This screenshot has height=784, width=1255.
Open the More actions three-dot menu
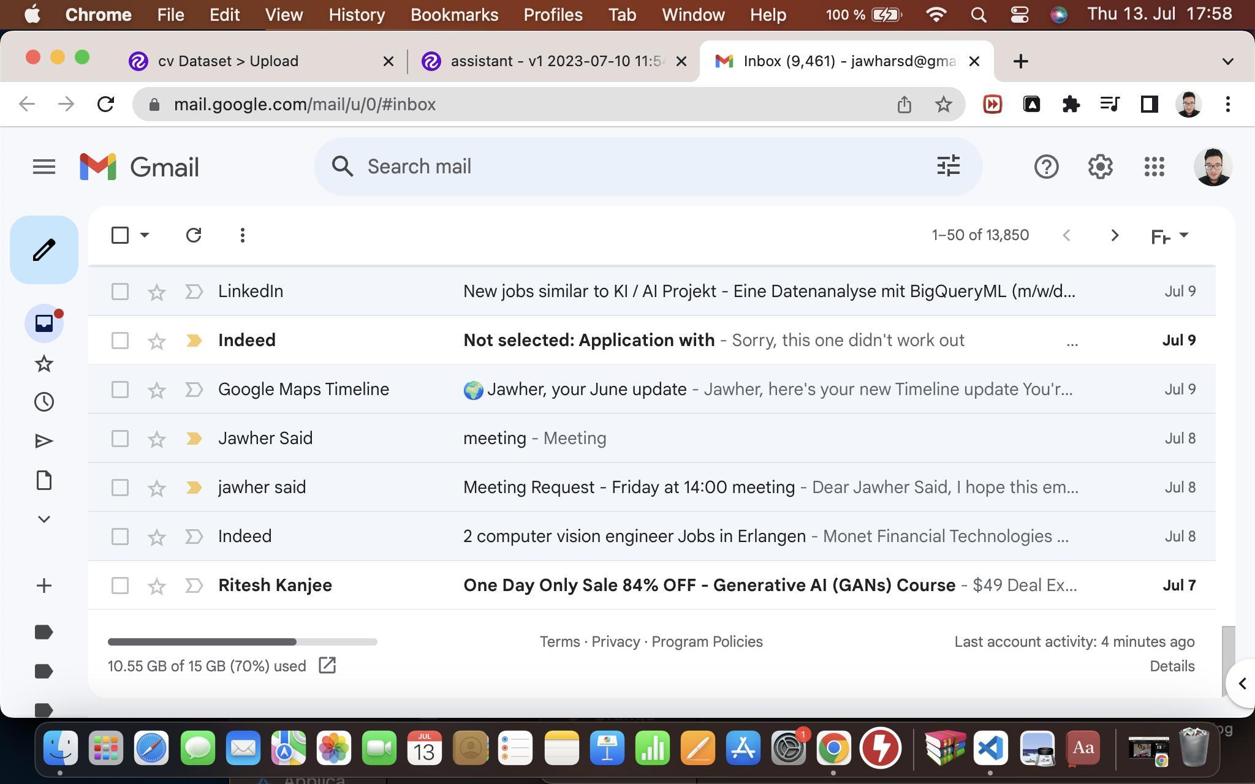(x=243, y=235)
